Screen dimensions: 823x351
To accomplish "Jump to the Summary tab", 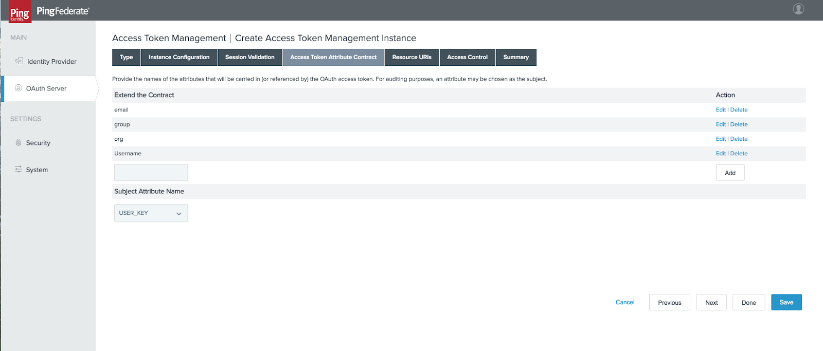I will click(x=515, y=57).
